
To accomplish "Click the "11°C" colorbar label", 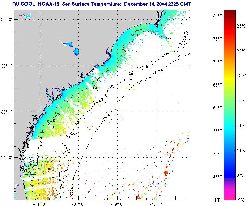I will point(241,150).
